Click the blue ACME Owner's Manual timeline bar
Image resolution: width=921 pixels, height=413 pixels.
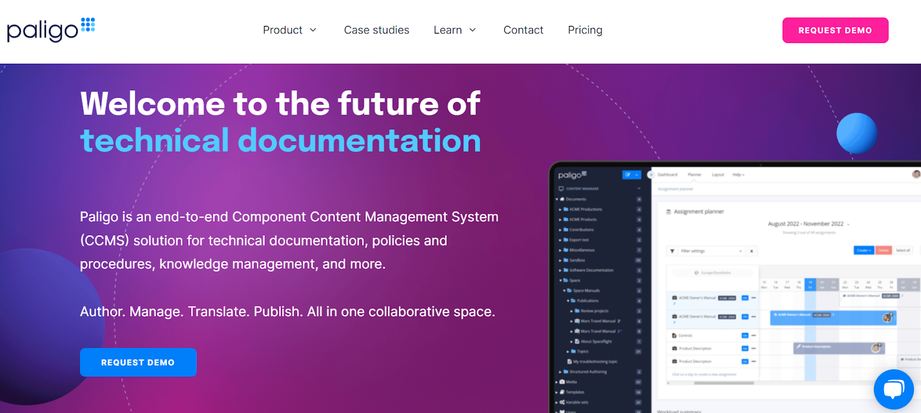(x=833, y=317)
